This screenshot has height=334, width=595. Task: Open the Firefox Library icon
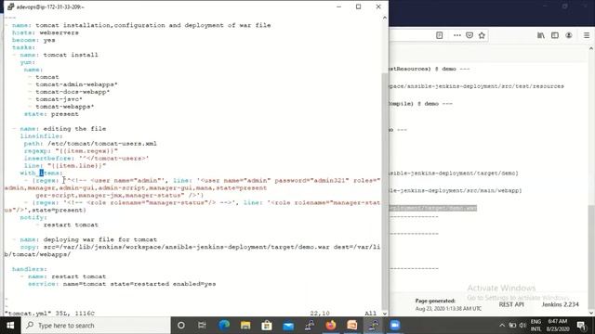541,35
